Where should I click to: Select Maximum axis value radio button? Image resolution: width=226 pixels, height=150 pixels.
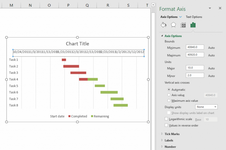[169, 100]
